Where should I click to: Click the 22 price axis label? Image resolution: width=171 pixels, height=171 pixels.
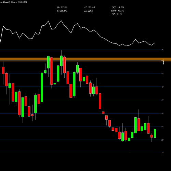[x=162, y=140]
